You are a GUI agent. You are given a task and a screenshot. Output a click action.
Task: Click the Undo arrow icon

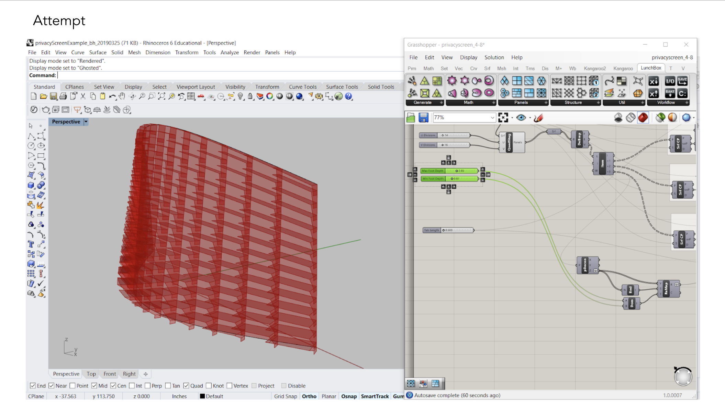(x=112, y=97)
